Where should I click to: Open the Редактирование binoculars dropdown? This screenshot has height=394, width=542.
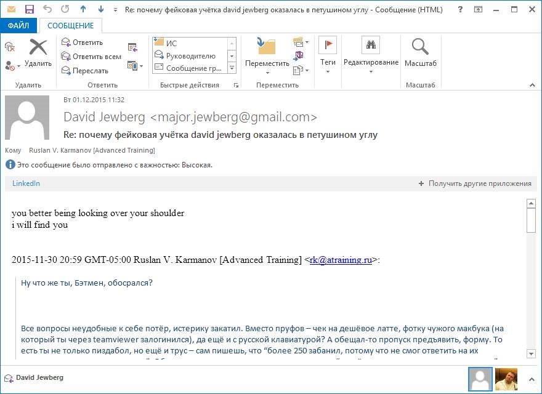[371, 55]
